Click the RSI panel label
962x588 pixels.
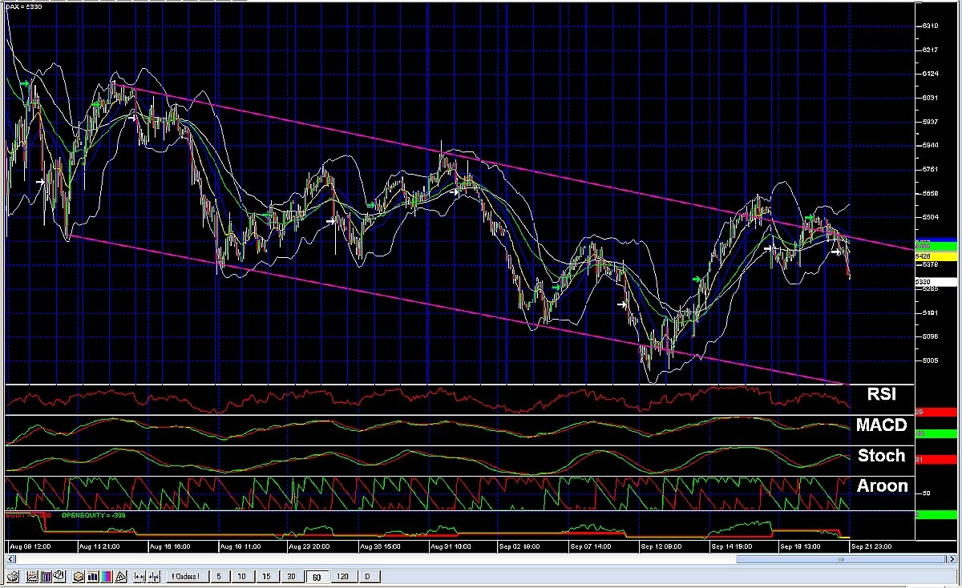click(880, 394)
